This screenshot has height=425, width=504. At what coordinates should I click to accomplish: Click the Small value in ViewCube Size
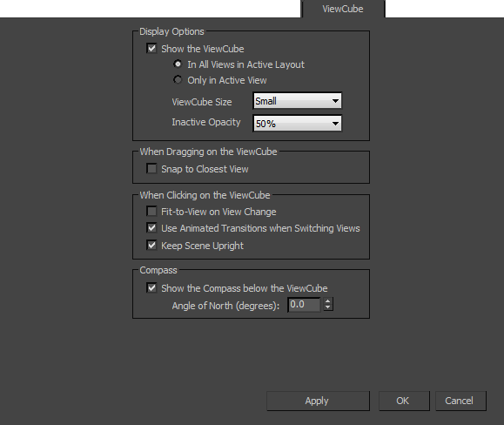(x=265, y=101)
